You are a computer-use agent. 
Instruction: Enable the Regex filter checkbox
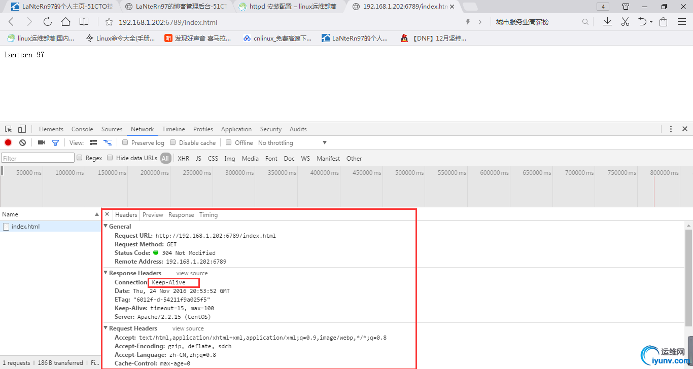pos(80,158)
